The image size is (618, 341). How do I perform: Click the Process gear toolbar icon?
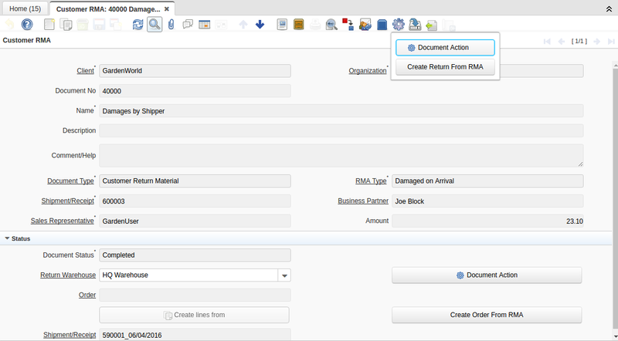coord(399,25)
